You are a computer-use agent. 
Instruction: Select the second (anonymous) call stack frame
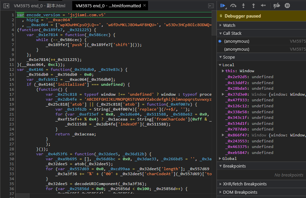(x=236, y=49)
